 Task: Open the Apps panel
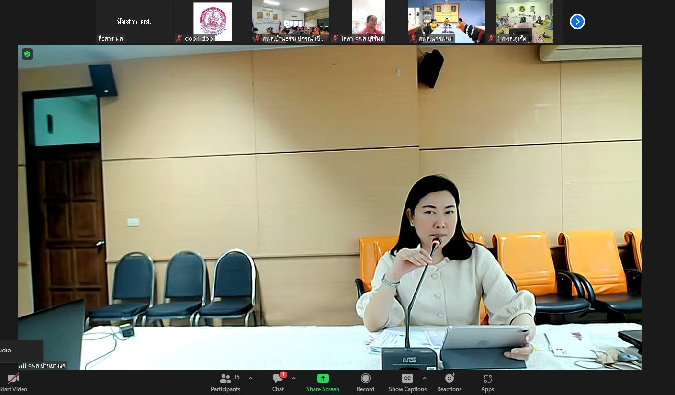(x=487, y=383)
